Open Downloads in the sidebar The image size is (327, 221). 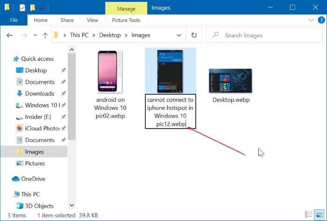coord(40,93)
